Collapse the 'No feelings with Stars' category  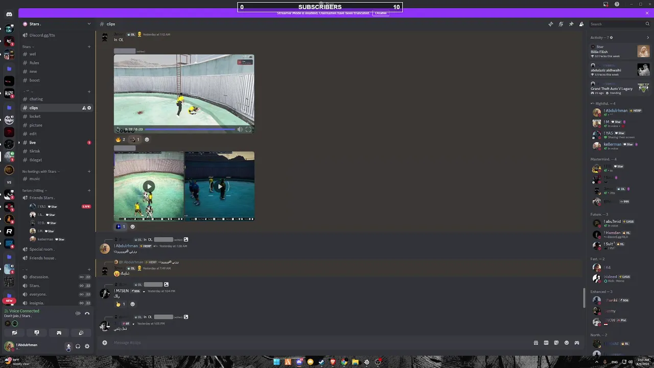pos(41,171)
